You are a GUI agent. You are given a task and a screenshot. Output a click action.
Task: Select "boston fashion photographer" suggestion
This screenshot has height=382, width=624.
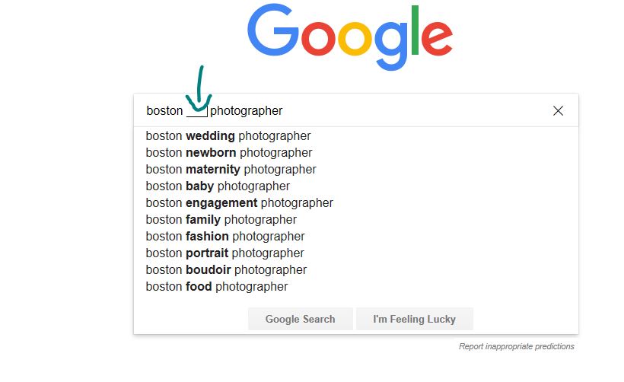(356, 236)
